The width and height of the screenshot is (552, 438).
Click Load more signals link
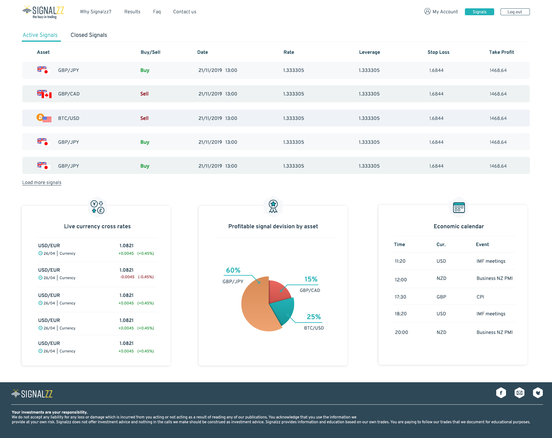[42, 182]
